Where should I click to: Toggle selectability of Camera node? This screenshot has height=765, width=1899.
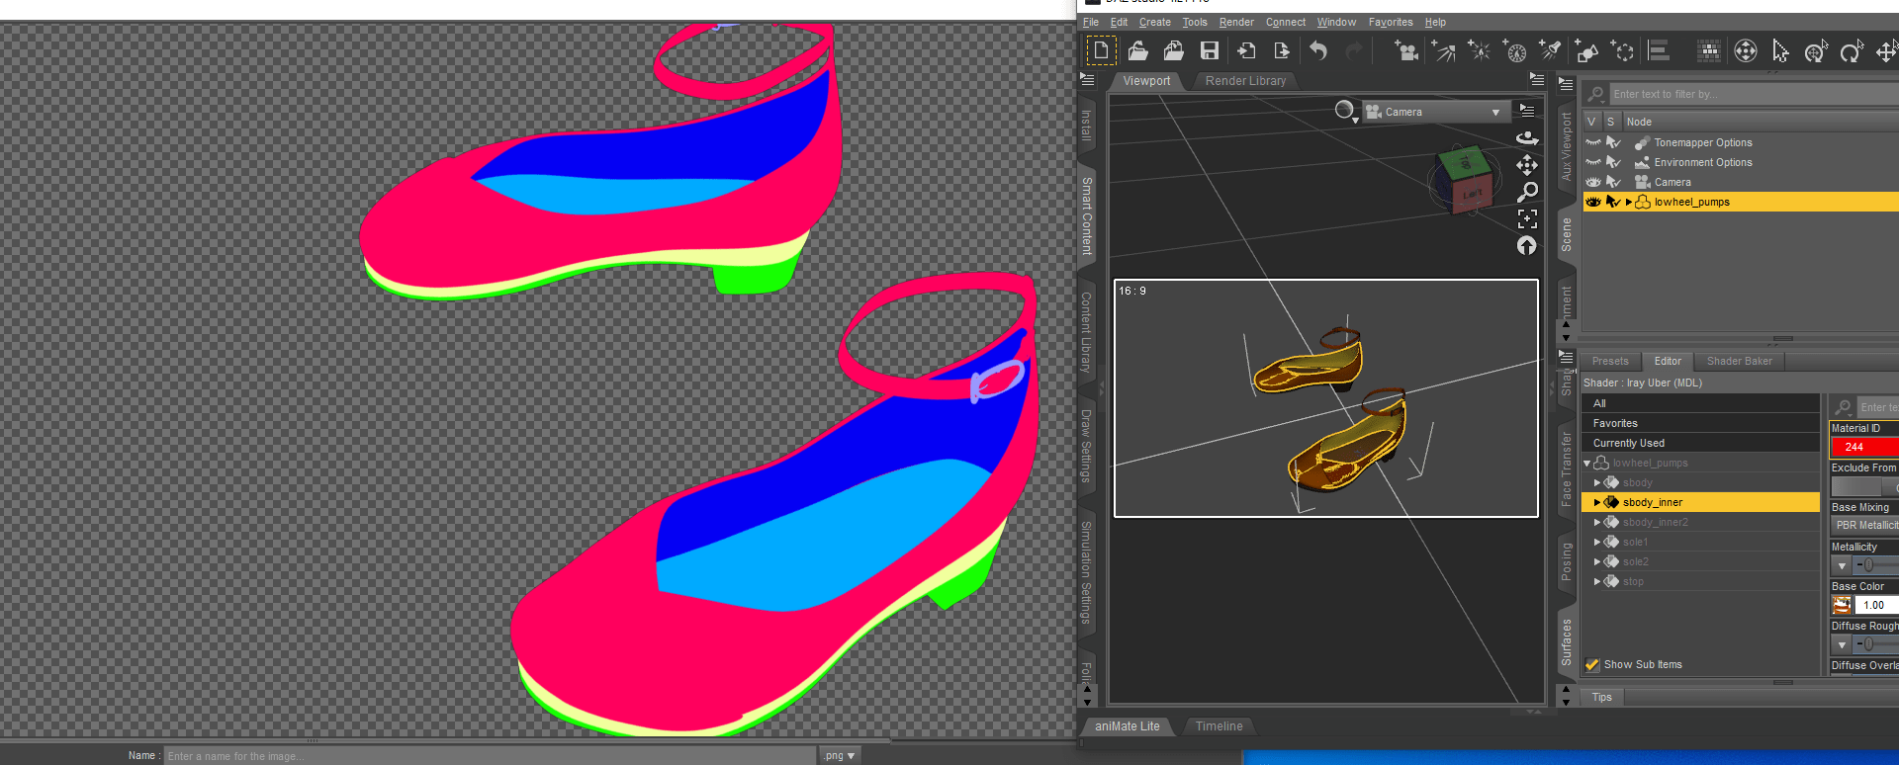(x=1613, y=182)
